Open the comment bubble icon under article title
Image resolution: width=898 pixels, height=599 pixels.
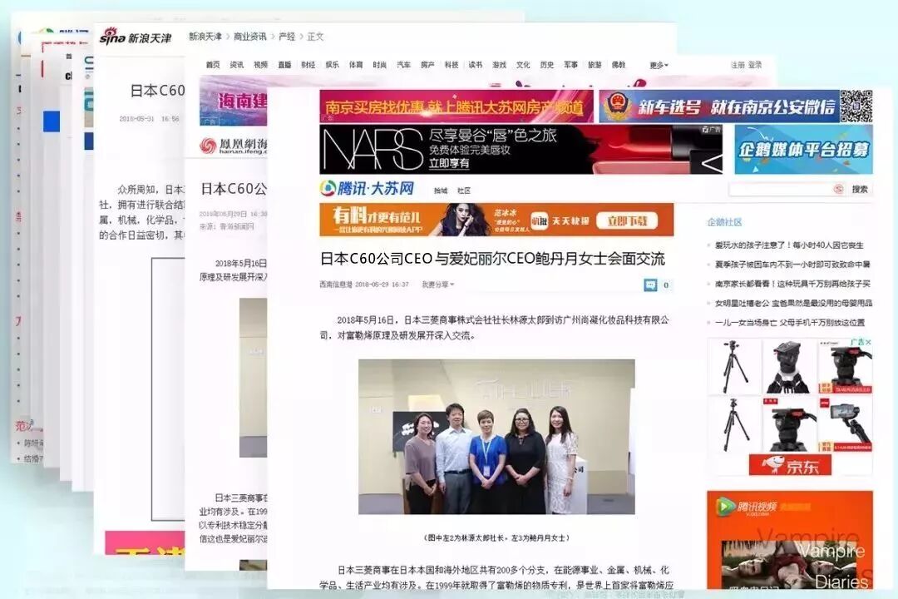click(650, 285)
